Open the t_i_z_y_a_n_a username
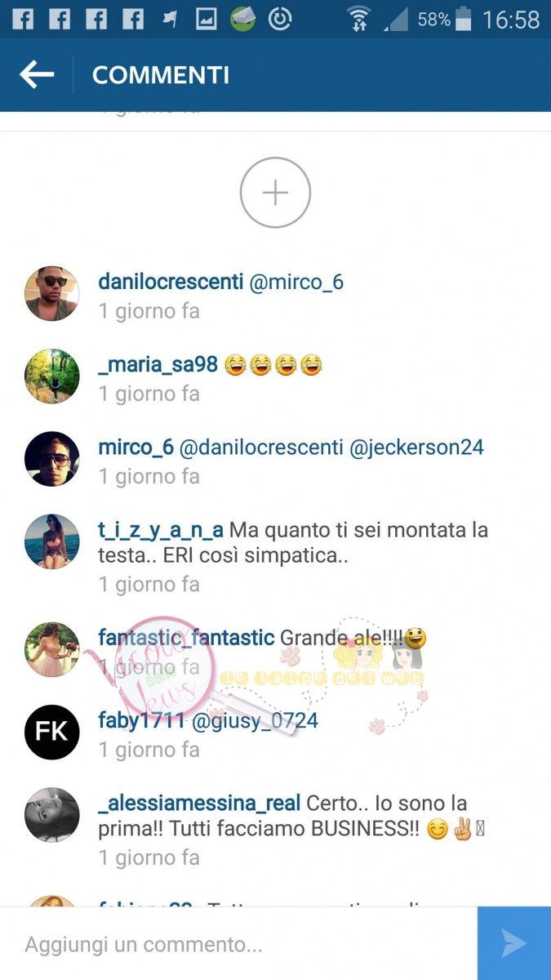This screenshot has height=980, width=551. [x=161, y=530]
